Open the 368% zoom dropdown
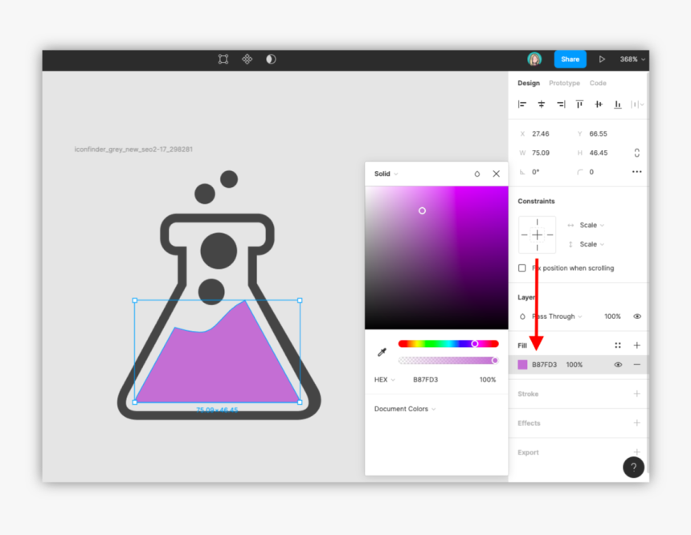This screenshot has height=535, width=691. (632, 59)
